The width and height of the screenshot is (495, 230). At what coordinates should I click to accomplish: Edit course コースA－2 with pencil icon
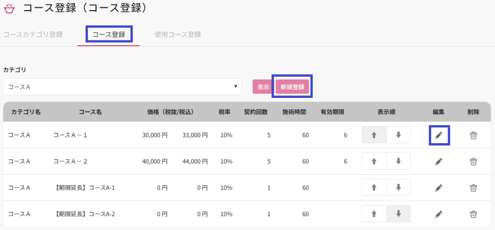click(438, 162)
